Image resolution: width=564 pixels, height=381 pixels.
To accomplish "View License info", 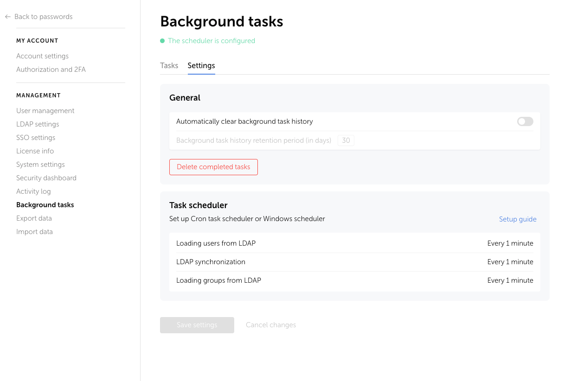I will pos(35,151).
